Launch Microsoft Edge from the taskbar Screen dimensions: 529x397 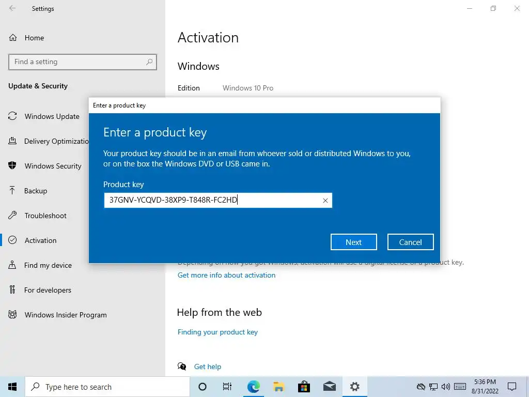253,387
